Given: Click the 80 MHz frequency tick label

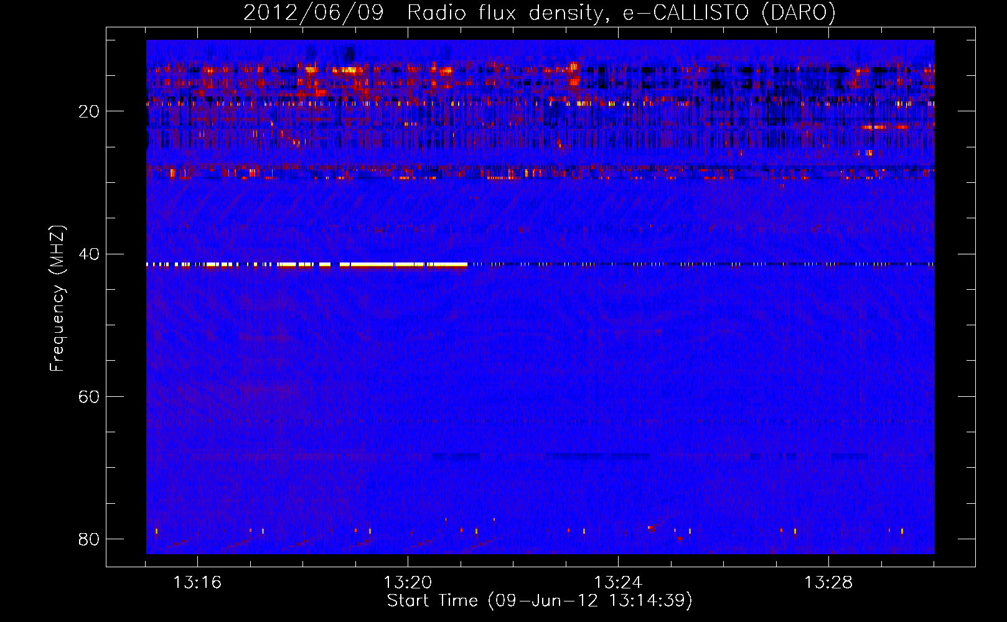Looking at the screenshot, I should click(88, 539).
